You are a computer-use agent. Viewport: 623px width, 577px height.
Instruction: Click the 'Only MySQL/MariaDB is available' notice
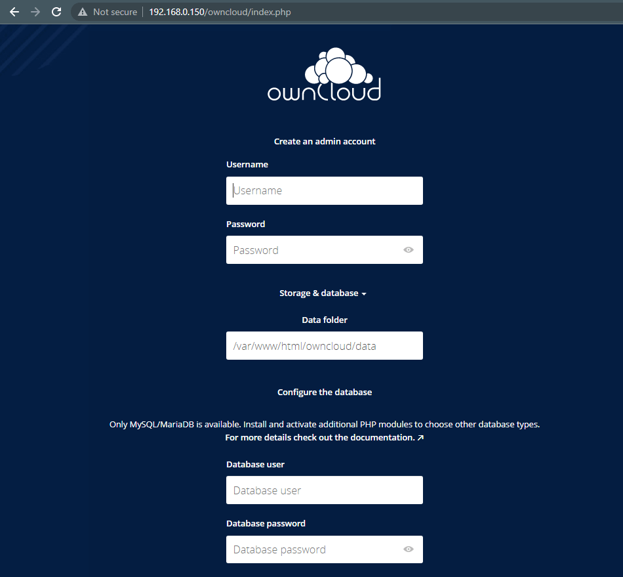[x=324, y=424]
